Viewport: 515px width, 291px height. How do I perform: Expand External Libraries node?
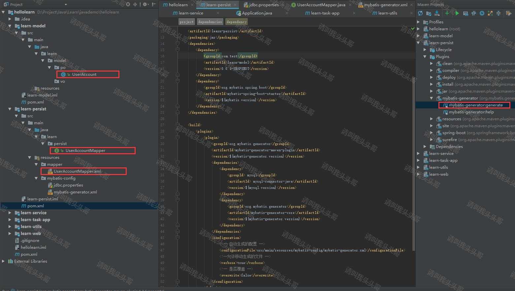(3, 261)
